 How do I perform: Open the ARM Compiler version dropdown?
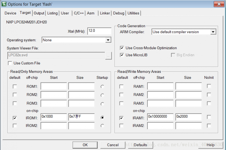pos(213,32)
